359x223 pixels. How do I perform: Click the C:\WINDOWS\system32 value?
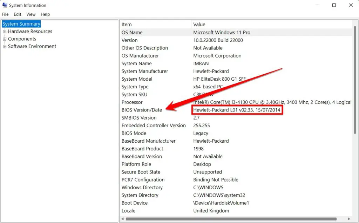coord(219,196)
